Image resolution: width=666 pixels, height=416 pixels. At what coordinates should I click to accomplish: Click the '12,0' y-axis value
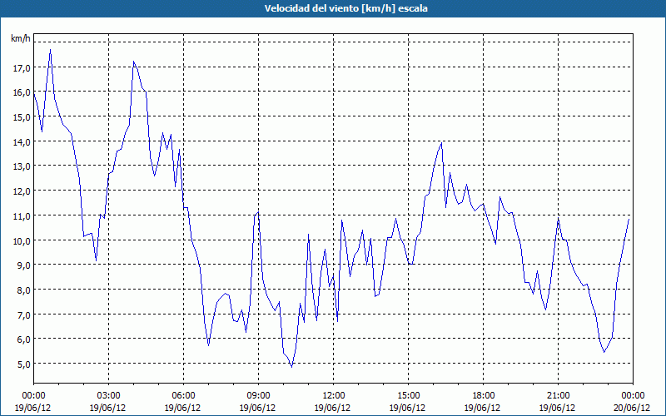(22, 191)
